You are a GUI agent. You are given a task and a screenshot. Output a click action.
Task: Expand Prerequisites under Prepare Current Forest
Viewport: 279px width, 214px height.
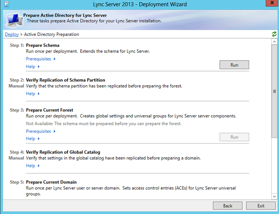tap(41, 131)
